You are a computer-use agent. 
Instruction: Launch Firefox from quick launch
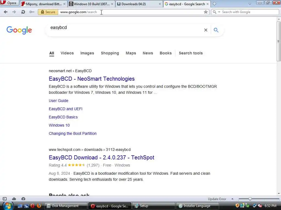(x=39, y=206)
